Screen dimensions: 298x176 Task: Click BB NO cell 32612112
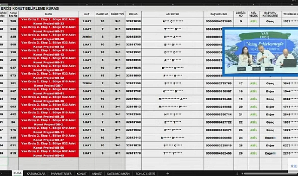(133, 138)
